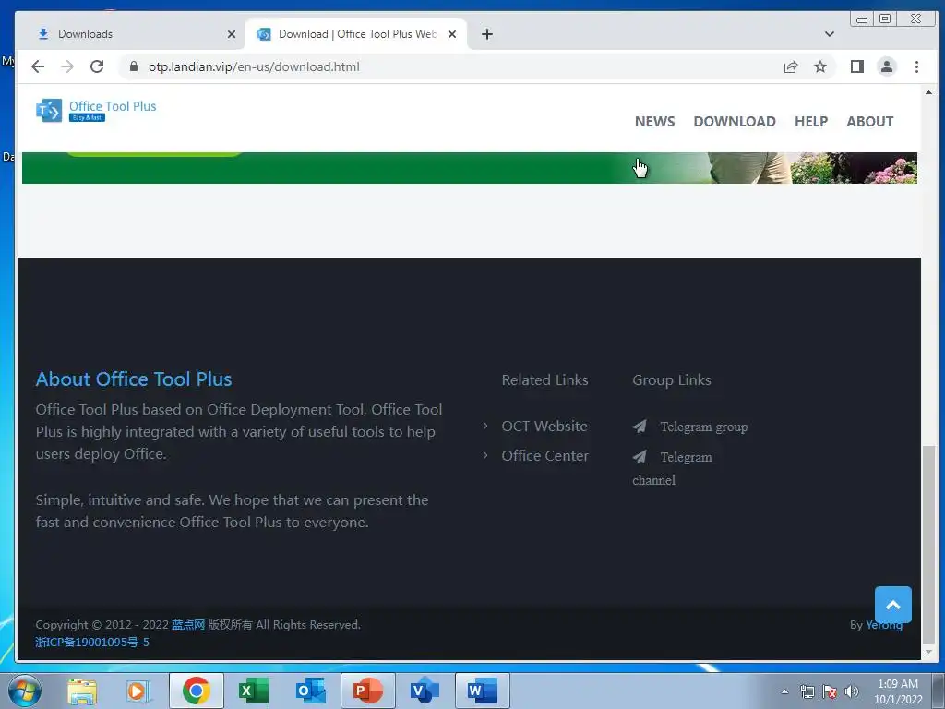Screen dimensions: 945x709
Task: Select the Related Links heading text
Action: click(544, 380)
